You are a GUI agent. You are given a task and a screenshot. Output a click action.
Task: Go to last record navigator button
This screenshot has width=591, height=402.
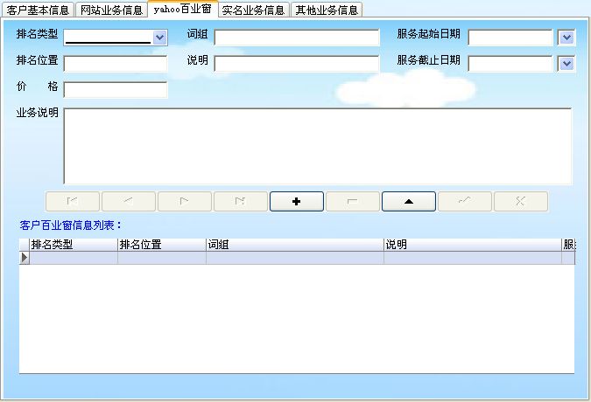(241, 201)
